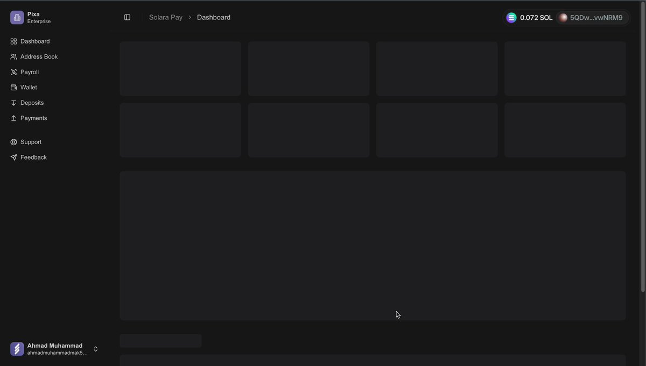Select the Payroll icon in the sidebar
Screen dimensions: 646x366
[13, 71]
